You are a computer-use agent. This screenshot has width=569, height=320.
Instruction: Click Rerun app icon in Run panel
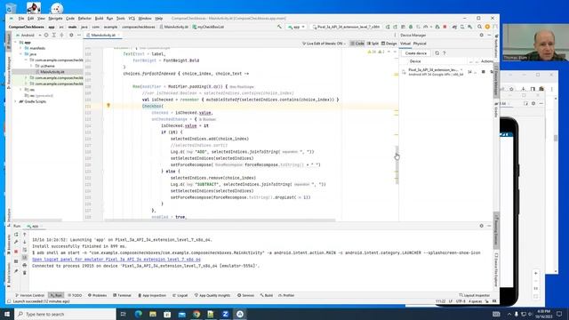point(16,235)
